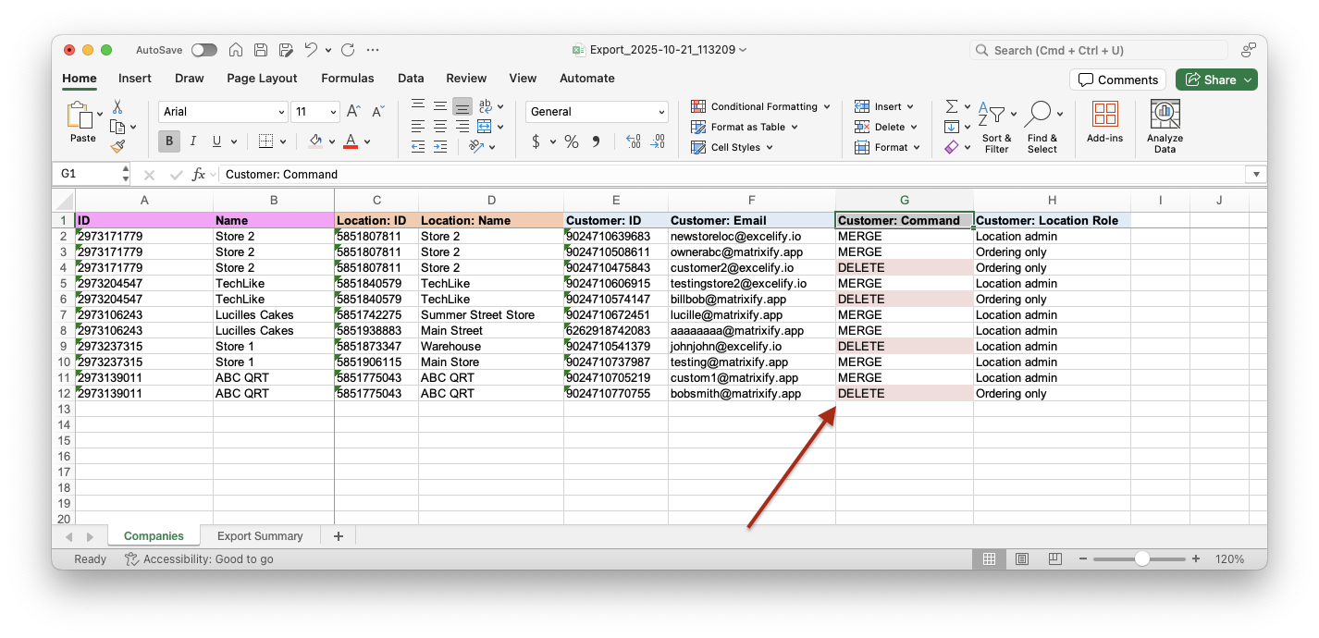Click the percent style icon
This screenshot has width=1319, height=638.
(x=572, y=141)
